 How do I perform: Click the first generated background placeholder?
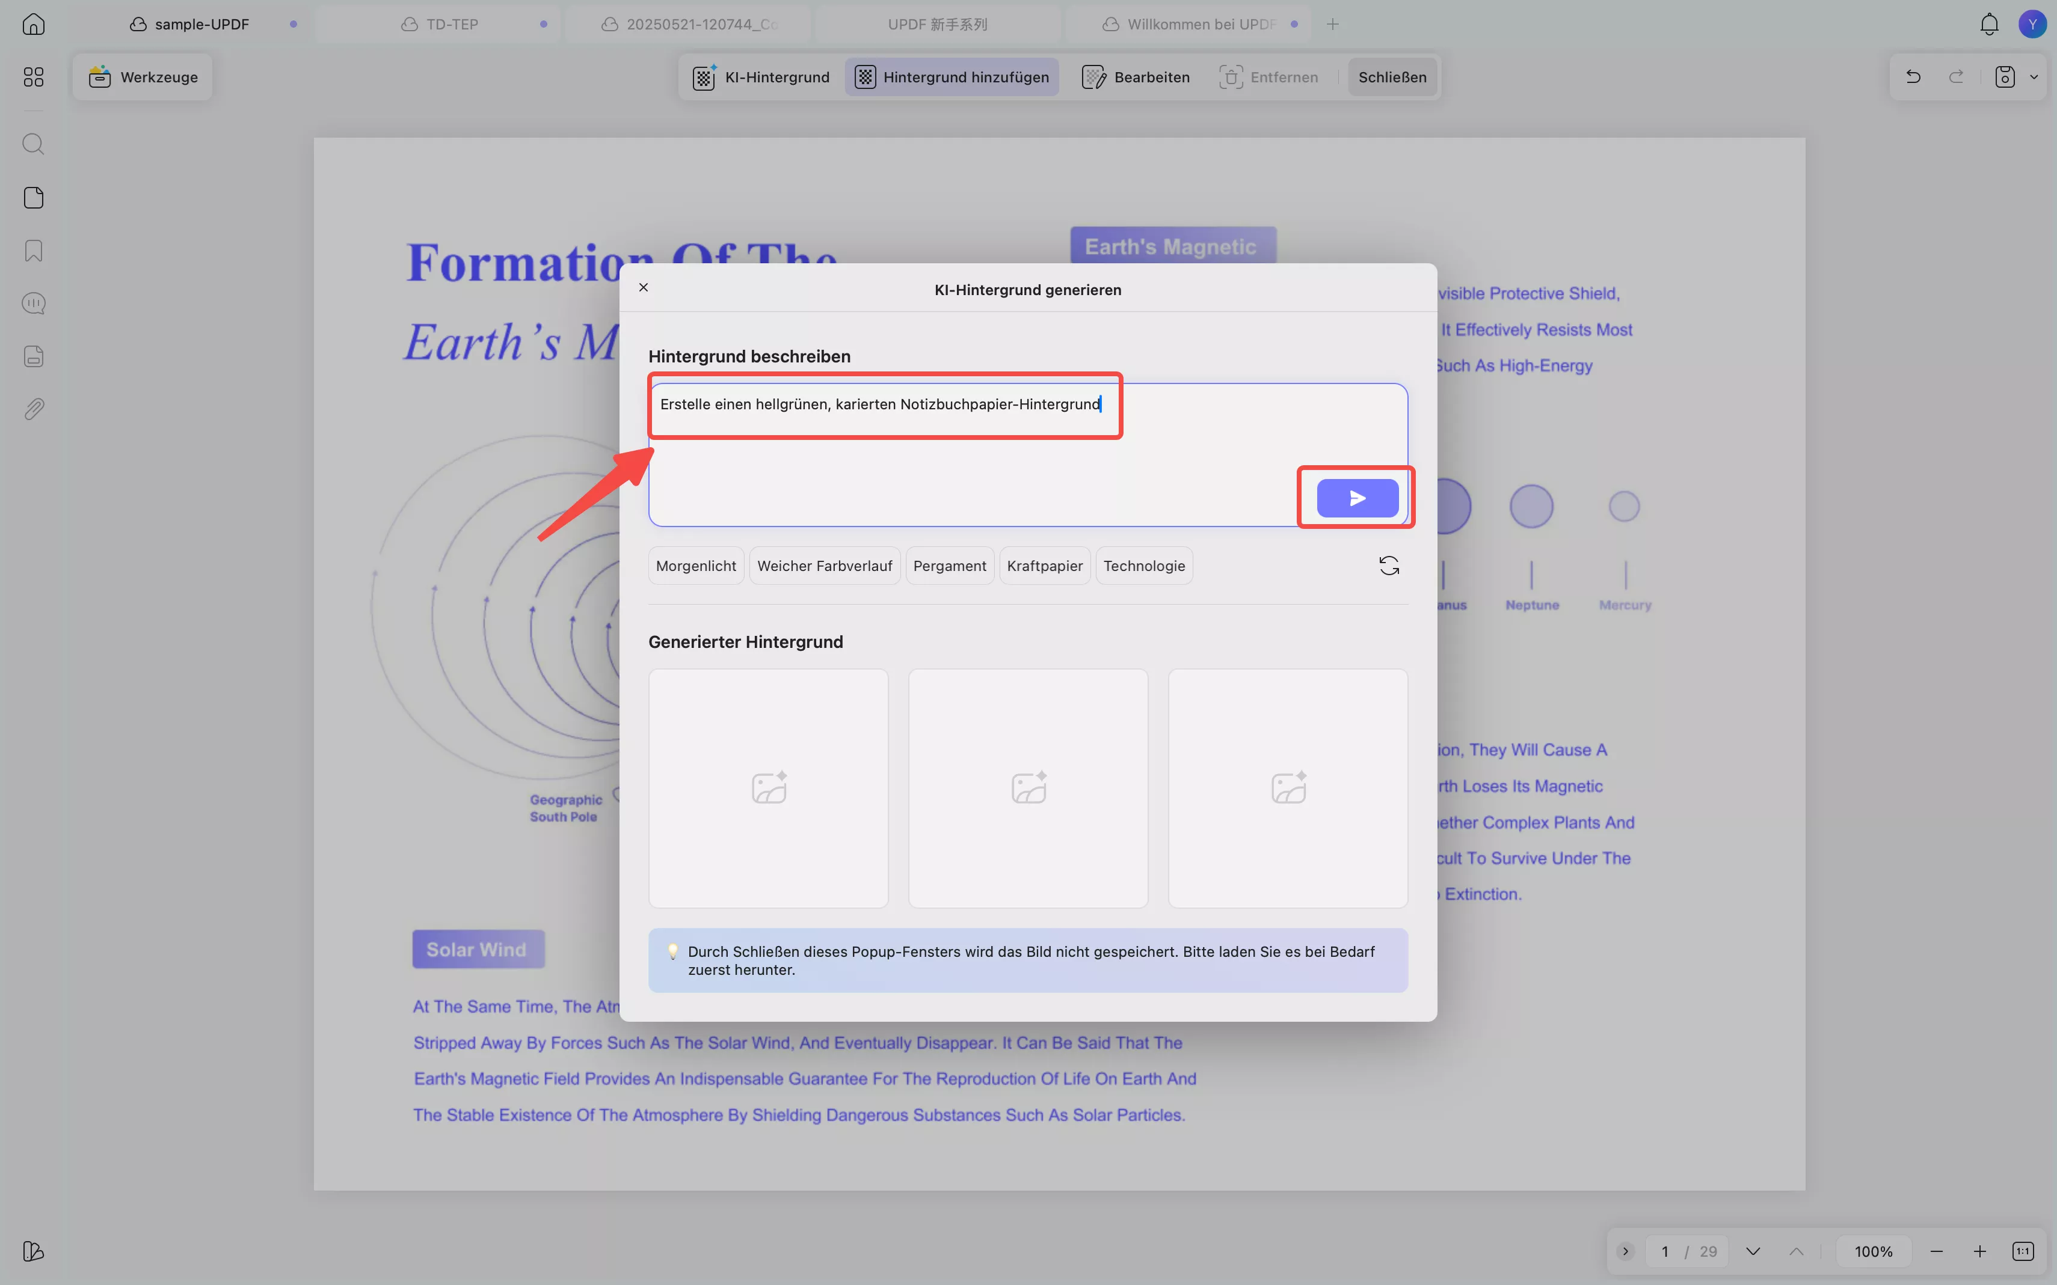(768, 788)
